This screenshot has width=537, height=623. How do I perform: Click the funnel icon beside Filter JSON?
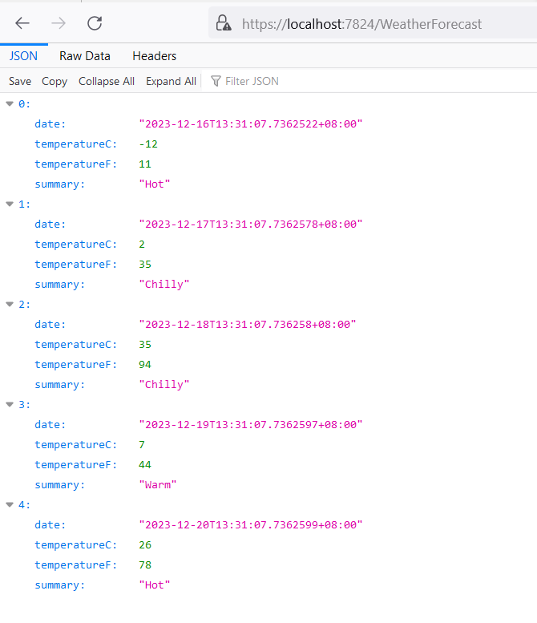coord(216,81)
